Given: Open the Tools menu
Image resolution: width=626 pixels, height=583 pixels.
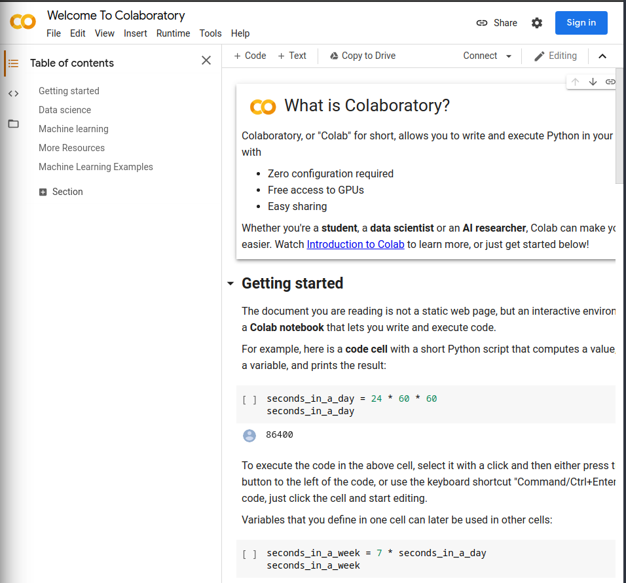Looking at the screenshot, I should (x=210, y=33).
